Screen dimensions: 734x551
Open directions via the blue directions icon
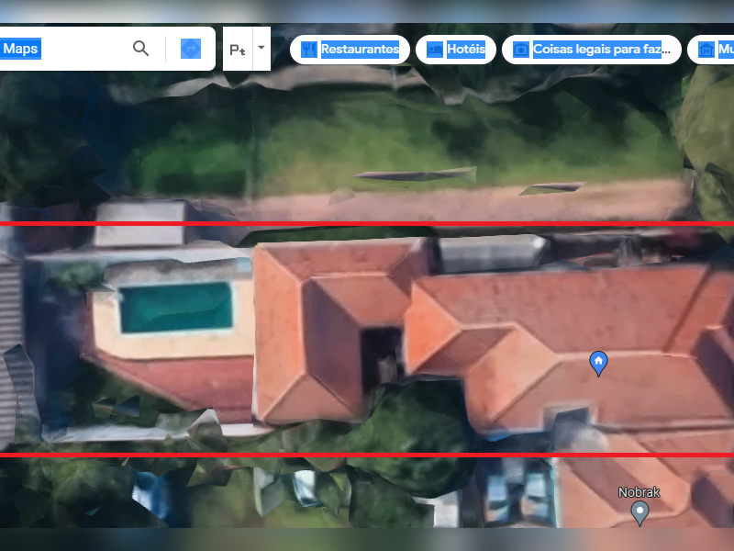pos(190,48)
